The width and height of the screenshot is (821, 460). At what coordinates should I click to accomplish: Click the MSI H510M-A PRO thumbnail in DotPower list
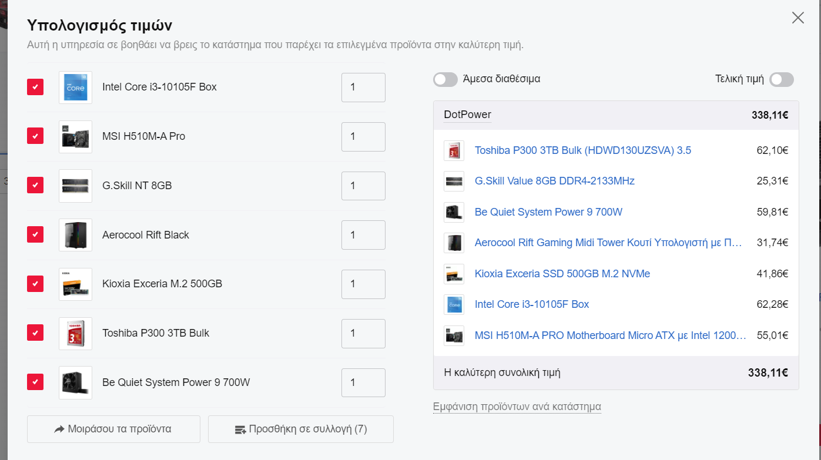454,335
